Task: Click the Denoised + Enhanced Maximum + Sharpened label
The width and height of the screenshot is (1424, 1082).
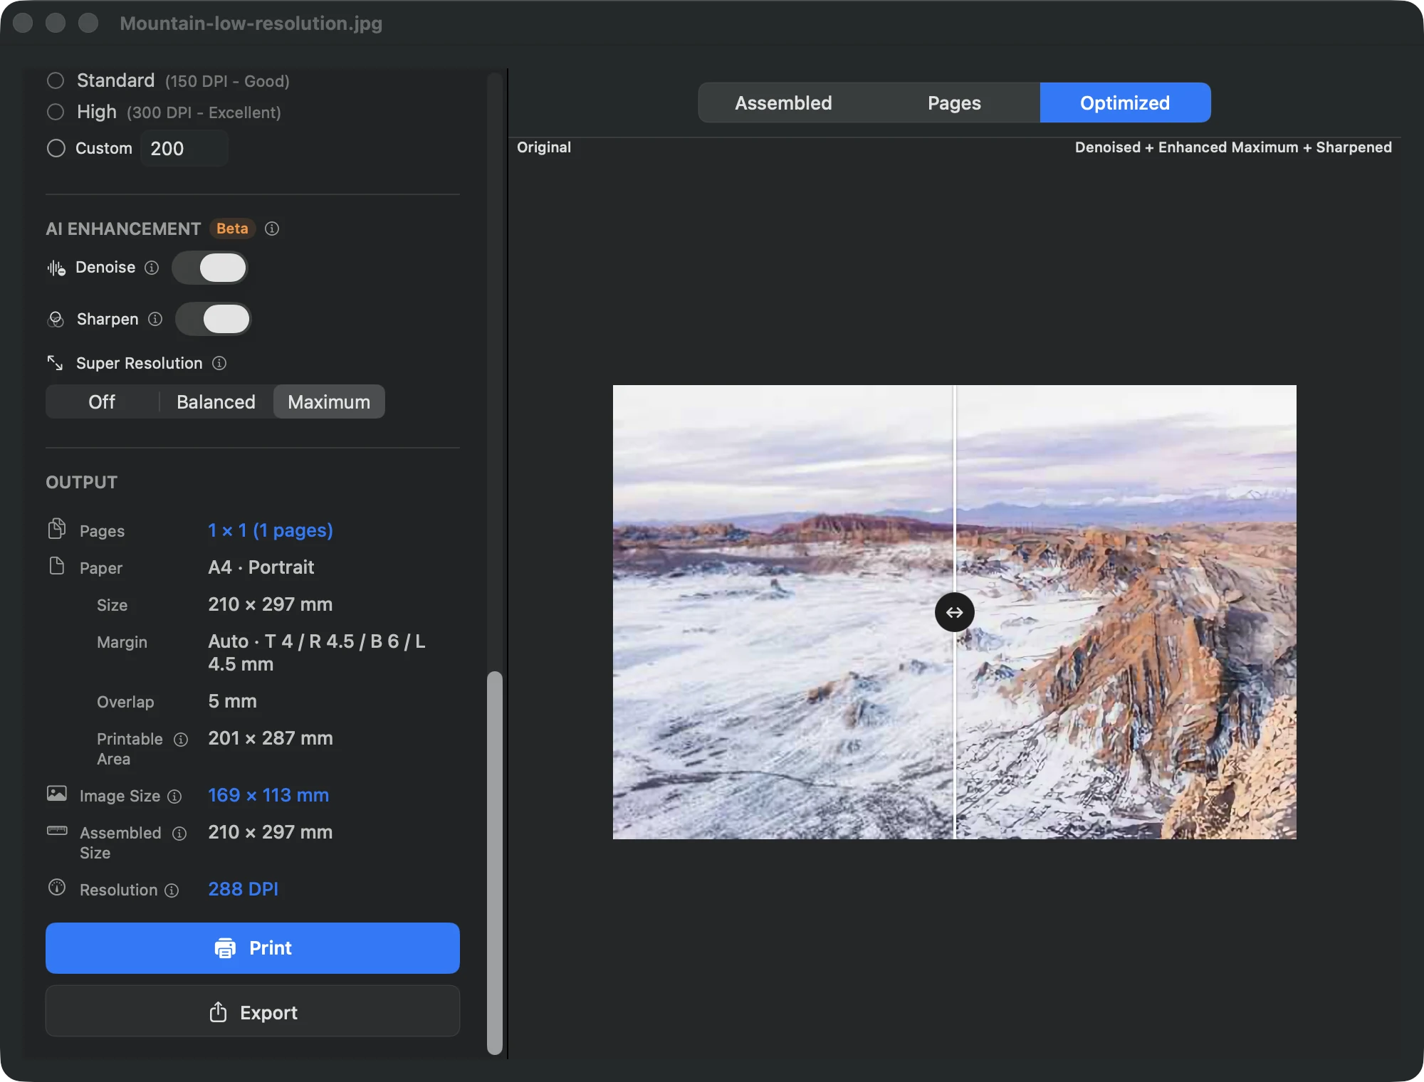Action: [x=1233, y=147]
